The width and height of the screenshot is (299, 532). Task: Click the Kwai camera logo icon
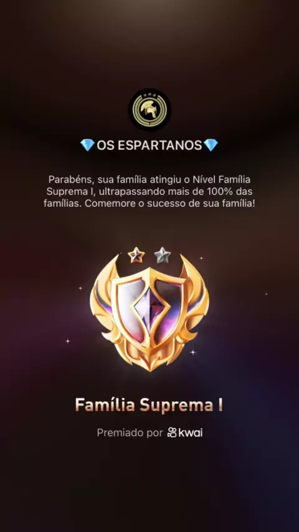(x=172, y=432)
